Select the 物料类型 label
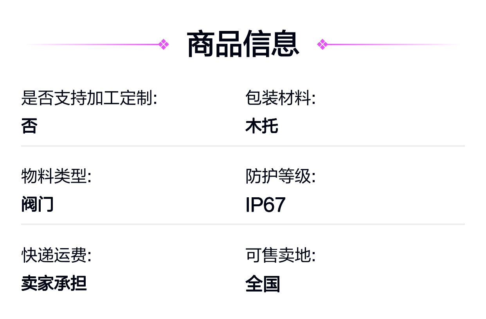Viewport: 486px width, 319px height. 56,177
